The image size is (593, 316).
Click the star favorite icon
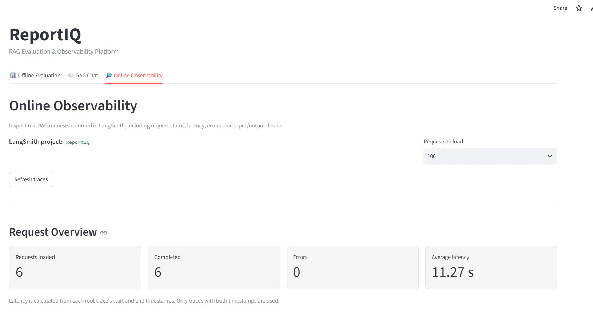(579, 8)
